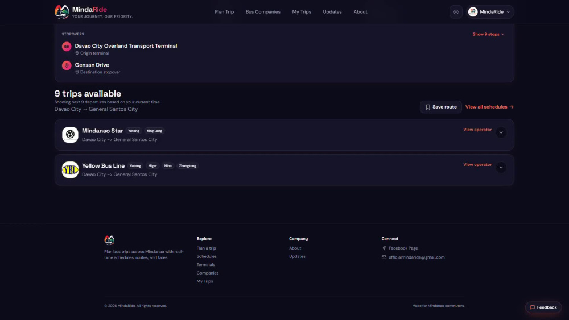Screen dimensions: 569x320
Task: Open My Trips in the top navigation
Action: click(x=302, y=12)
